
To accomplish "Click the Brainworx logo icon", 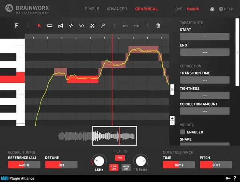I will coord(9,8).
